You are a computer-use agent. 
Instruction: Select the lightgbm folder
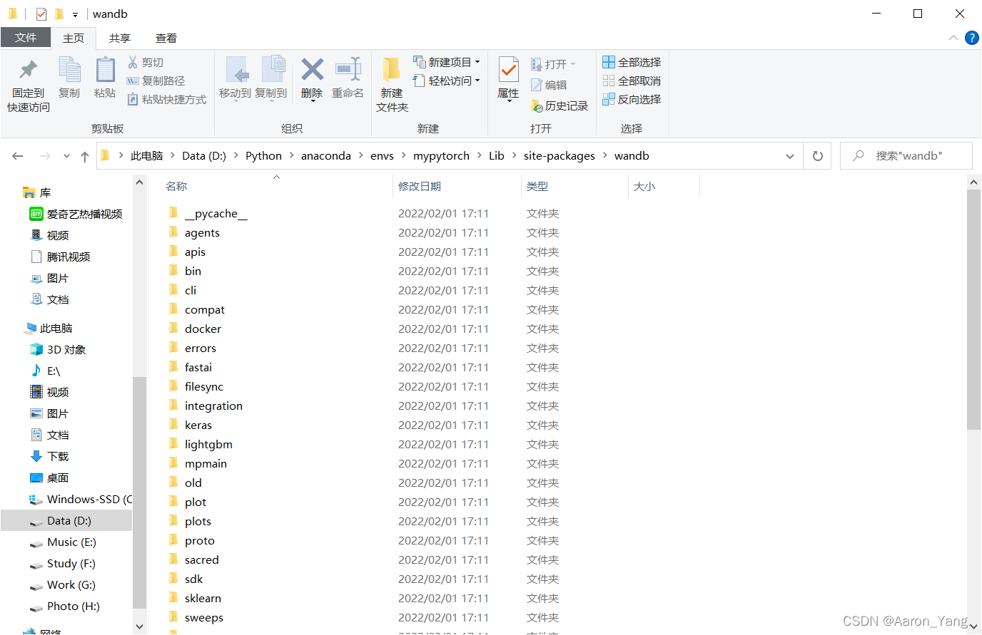coord(200,445)
